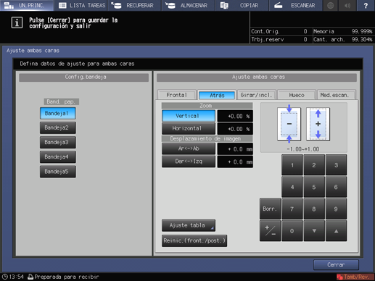
Task: Decrease value with down arrow key
Action: [x=314, y=231]
